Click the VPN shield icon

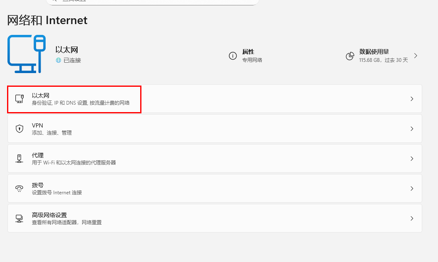[x=19, y=129]
